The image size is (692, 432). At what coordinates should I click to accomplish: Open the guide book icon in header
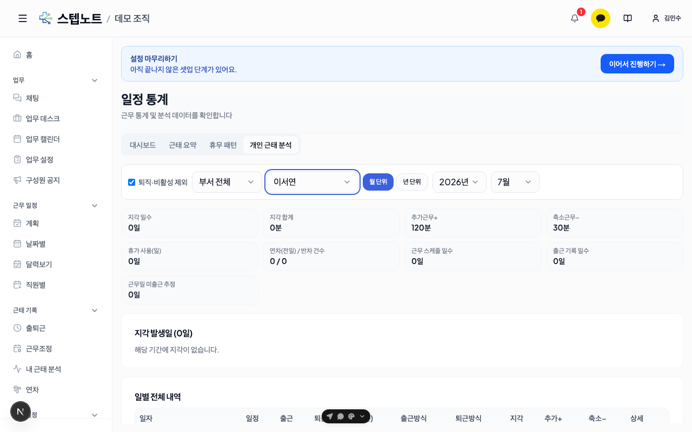tap(628, 18)
